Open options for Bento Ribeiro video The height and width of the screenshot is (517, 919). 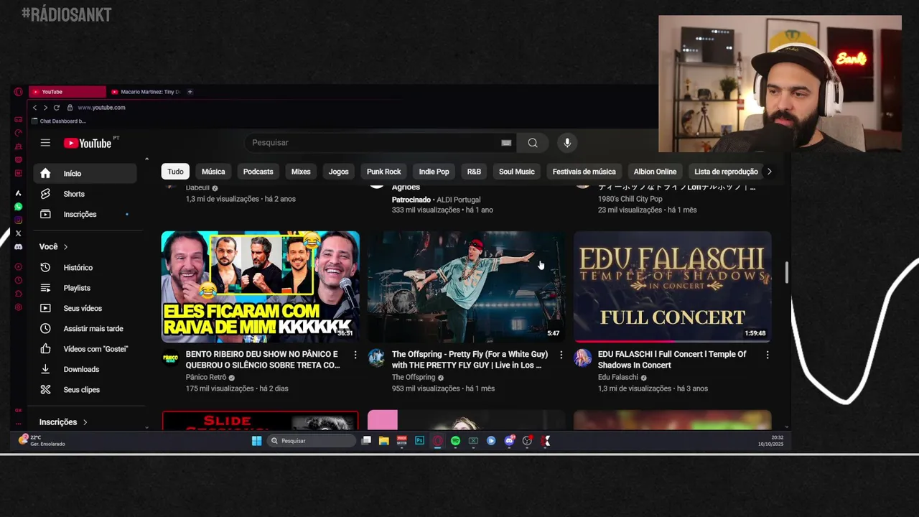click(355, 355)
